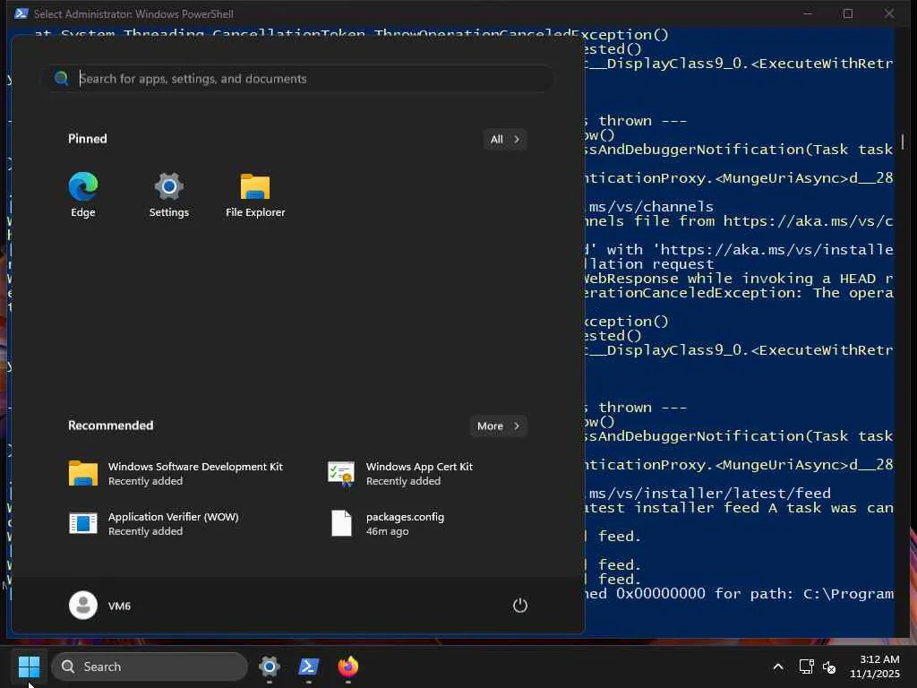Maximize the PowerShell window
Image resolution: width=917 pixels, height=688 pixels.
848,13
